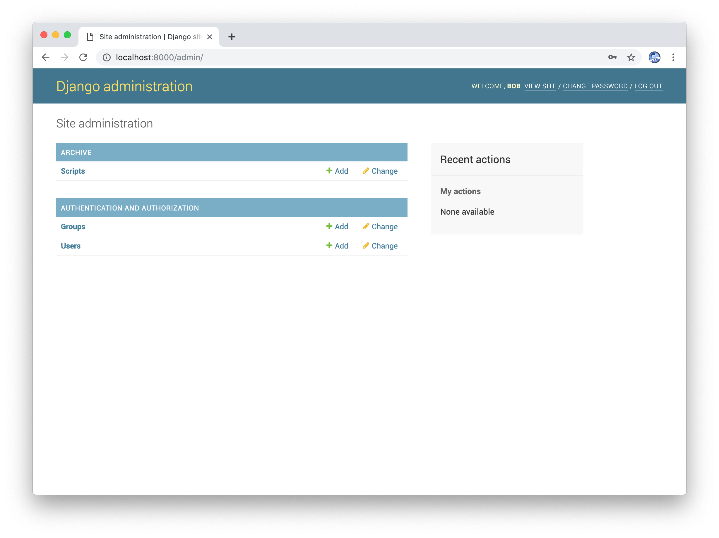Viewport: 719px width, 538px height.
Task: Open saved passwords via the key icon
Action: 612,57
